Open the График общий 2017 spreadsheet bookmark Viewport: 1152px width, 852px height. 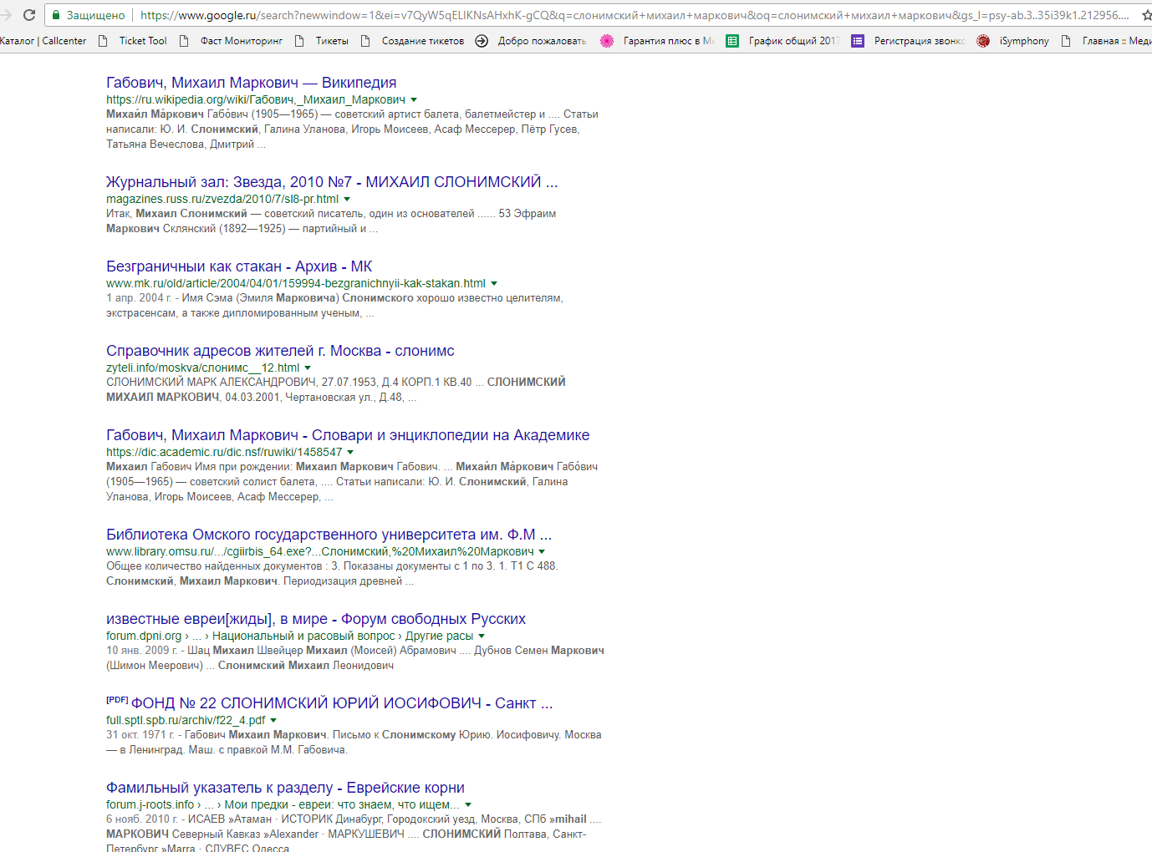pos(782,41)
